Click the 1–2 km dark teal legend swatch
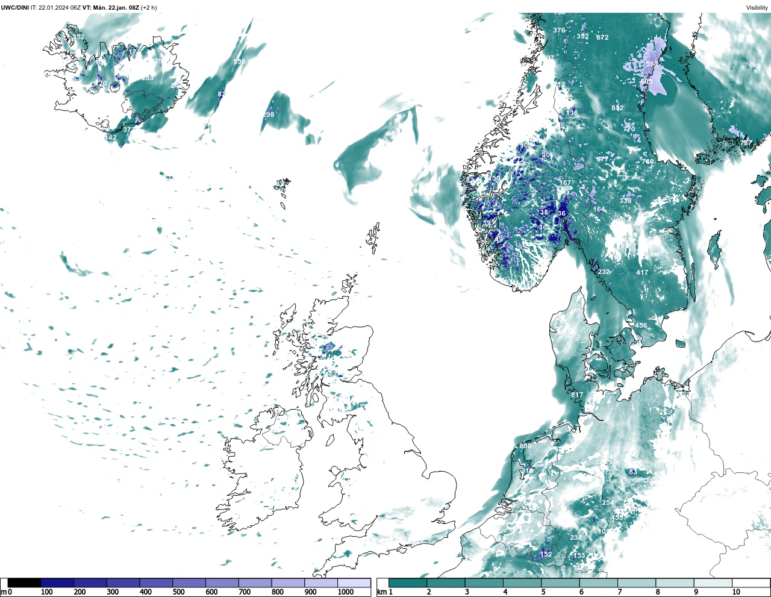771x597 pixels. click(408, 583)
